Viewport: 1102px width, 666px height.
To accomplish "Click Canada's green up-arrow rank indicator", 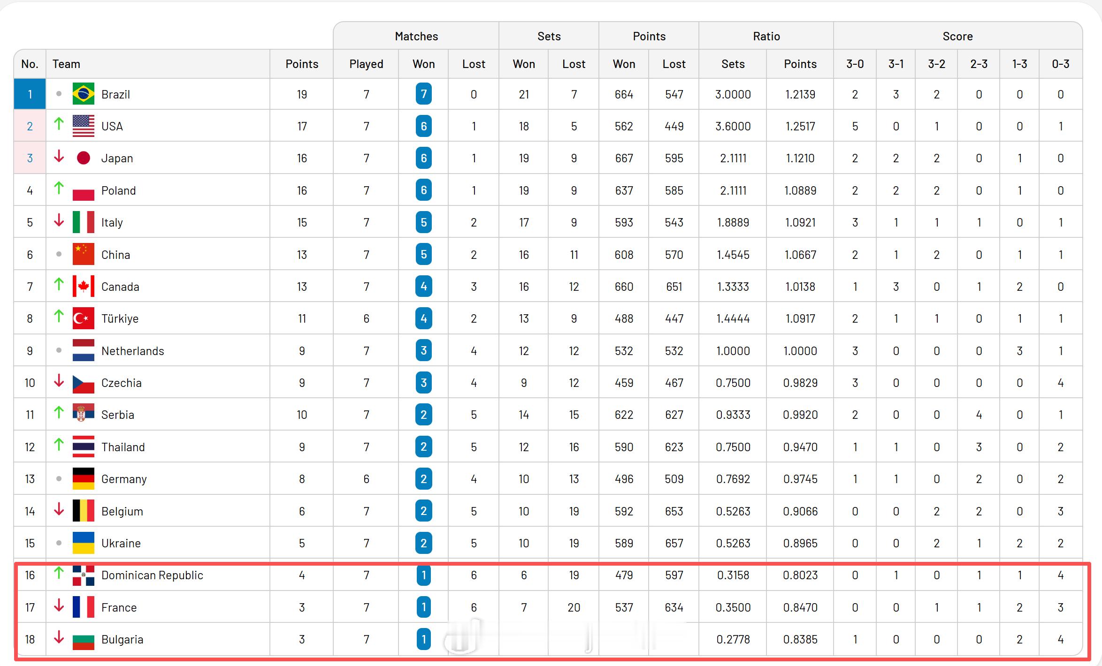I will pyautogui.click(x=59, y=284).
